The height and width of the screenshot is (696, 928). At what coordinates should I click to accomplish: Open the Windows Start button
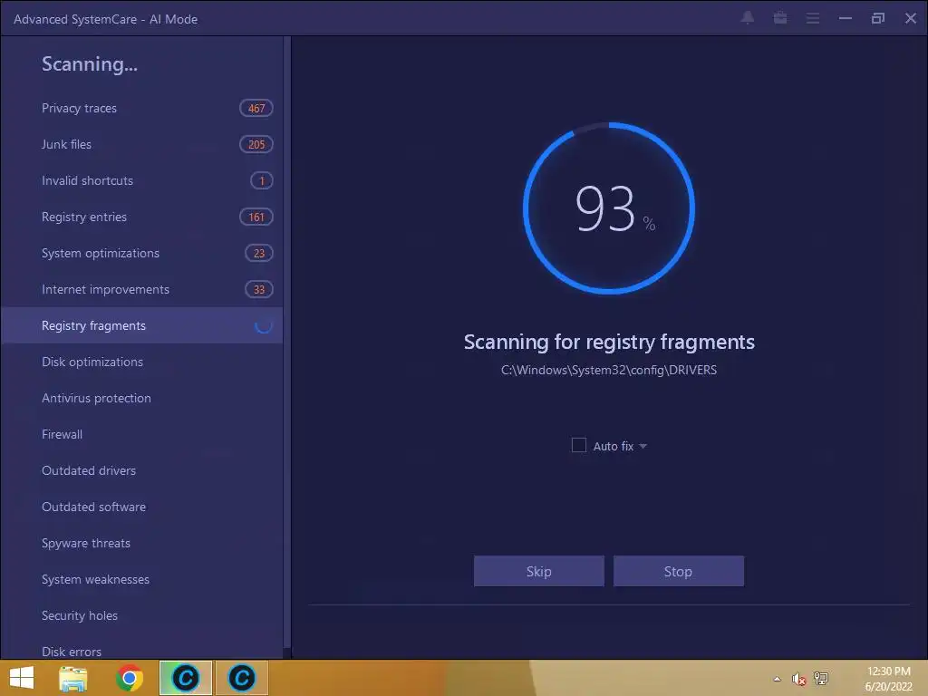point(22,678)
